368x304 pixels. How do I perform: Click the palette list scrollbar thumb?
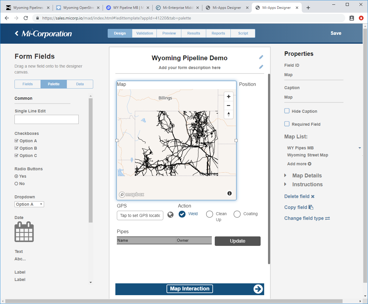91,160
